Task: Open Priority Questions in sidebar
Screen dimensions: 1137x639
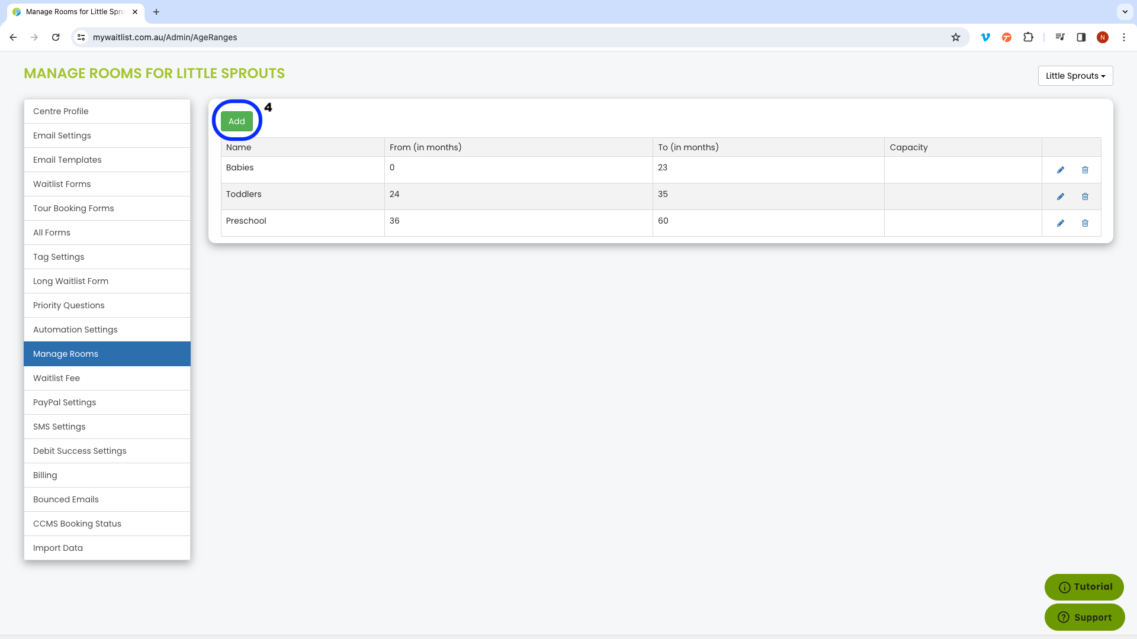Action: [107, 305]
